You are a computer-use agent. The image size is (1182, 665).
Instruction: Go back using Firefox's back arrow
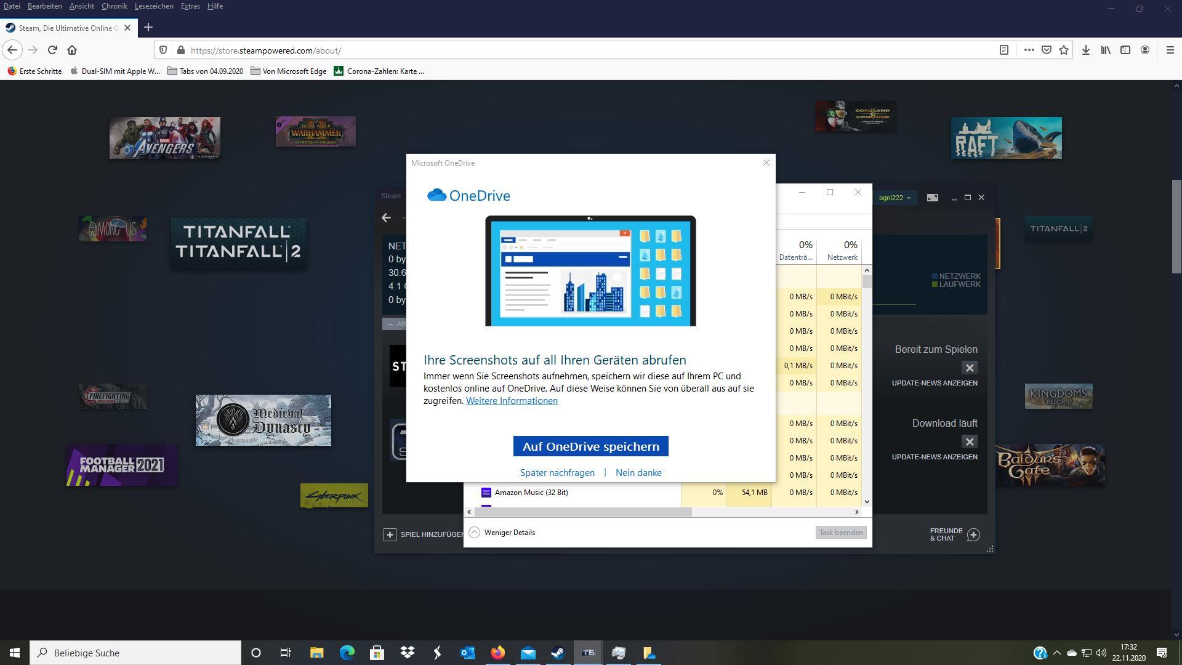[x=12, y=50]
